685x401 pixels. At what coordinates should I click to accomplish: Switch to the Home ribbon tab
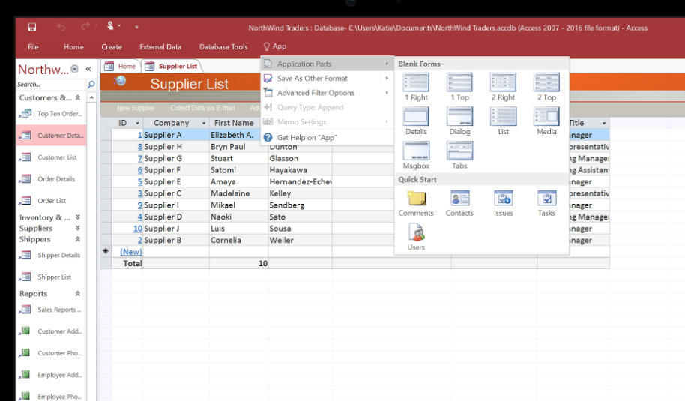73,46
